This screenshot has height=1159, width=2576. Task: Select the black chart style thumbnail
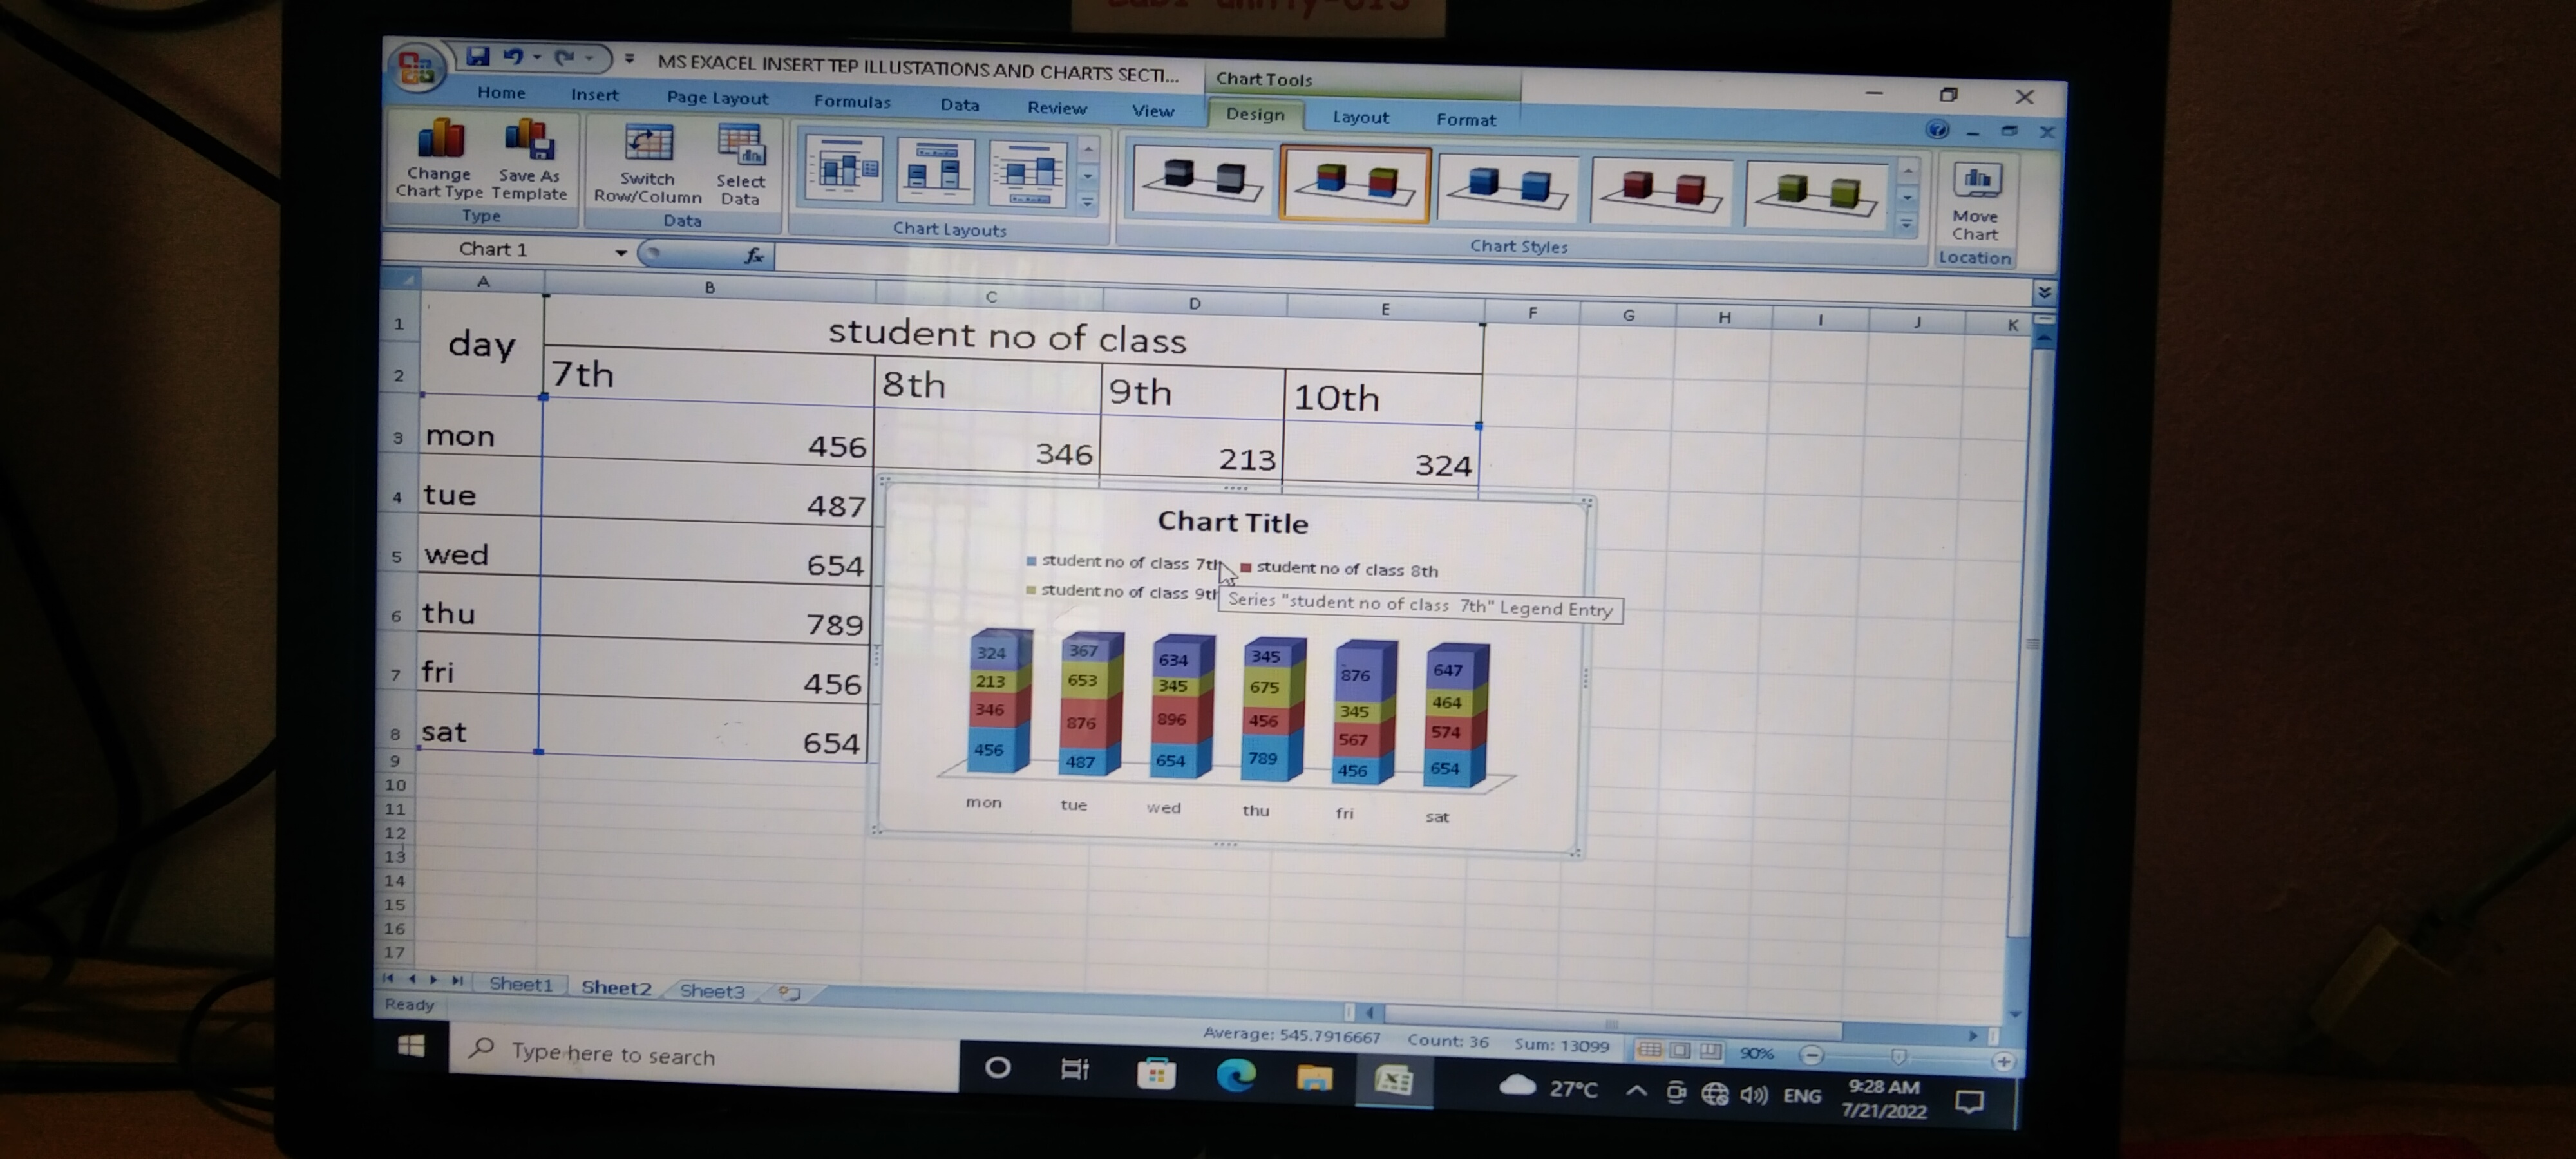tap(1202, 181)
